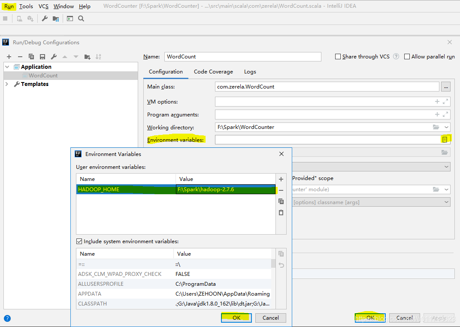Switch to Code Coverage tab

213,72
